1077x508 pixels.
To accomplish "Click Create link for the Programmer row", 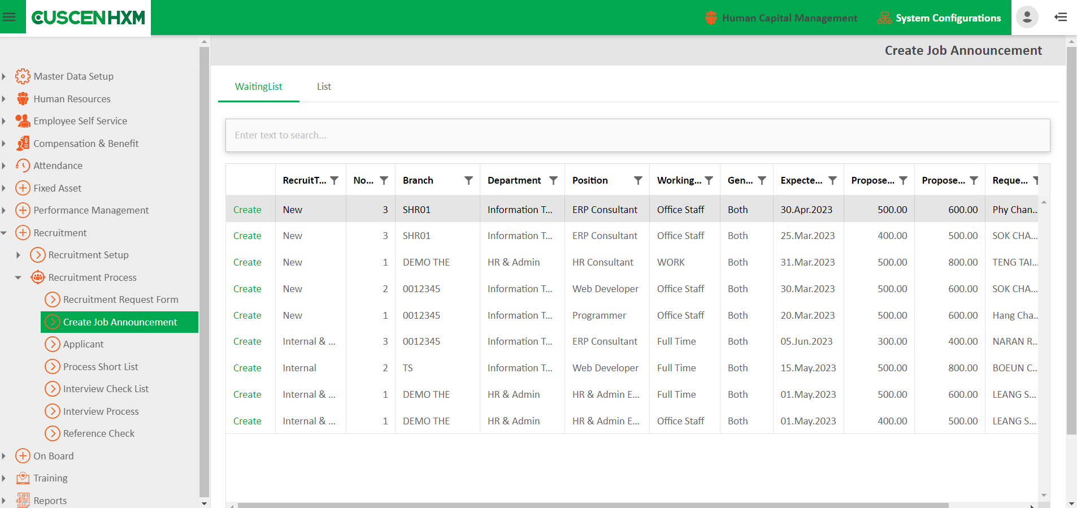I will pos(247,315).
